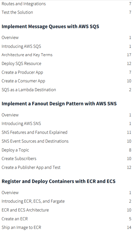Open Architecture and Key Terms lesson
The width and height of the screenshot is (133, 231).
click(x=27, y=55)
